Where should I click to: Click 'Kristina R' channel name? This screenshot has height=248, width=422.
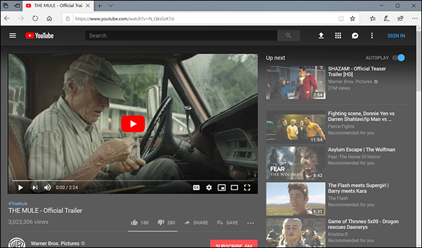coord(338,234)
